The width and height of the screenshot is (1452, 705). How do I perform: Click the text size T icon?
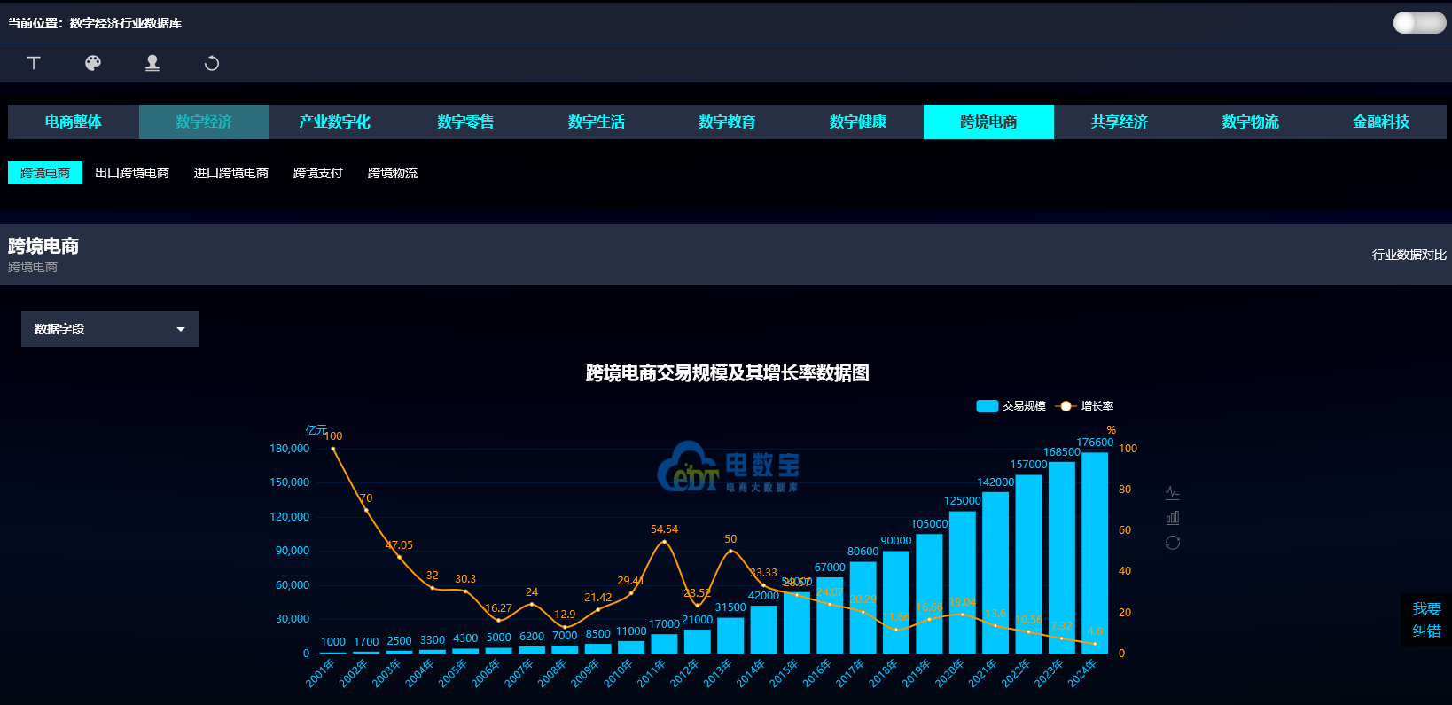click(34, 63)
